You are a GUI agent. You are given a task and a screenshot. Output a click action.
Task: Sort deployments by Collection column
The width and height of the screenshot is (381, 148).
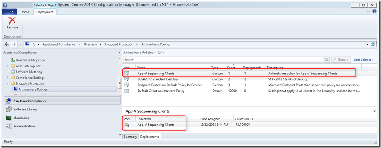click(167, 119)
